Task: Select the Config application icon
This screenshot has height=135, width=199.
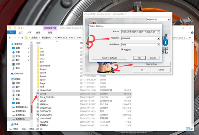Action: (x=38, y=94)
